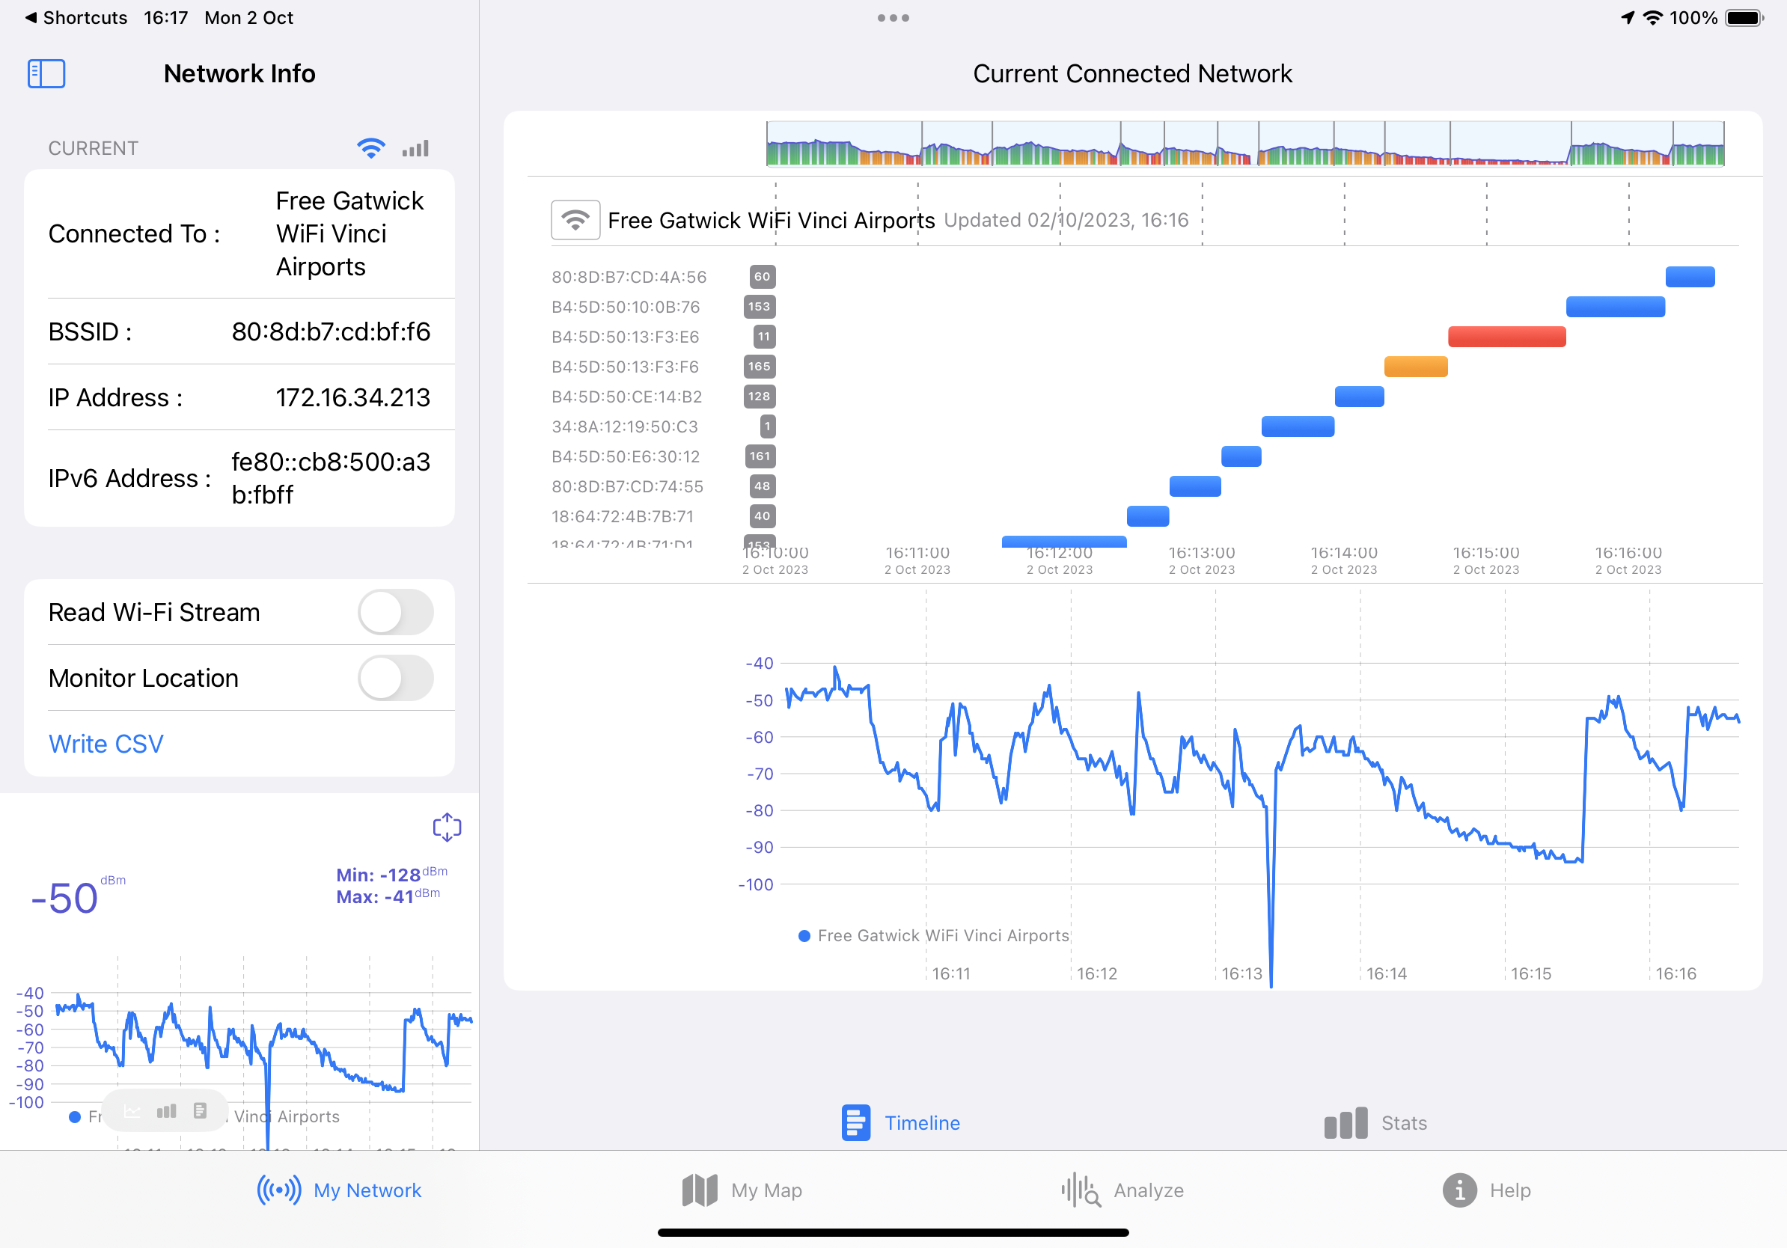Open the Analyze tab
Image resolution: width=1787 pixels, height=1248 pixels.
click(1122, 1190)
